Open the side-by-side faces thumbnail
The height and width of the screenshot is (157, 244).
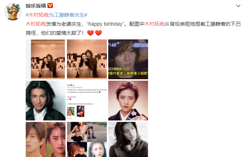pyautogui.click(x=46, y=139)
